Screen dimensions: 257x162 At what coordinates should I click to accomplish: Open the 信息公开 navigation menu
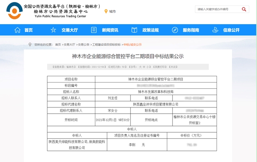pyautogui.click(x=231, y=30)
